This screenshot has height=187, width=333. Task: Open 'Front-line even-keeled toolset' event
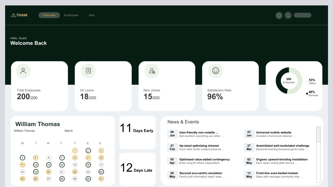277,173
